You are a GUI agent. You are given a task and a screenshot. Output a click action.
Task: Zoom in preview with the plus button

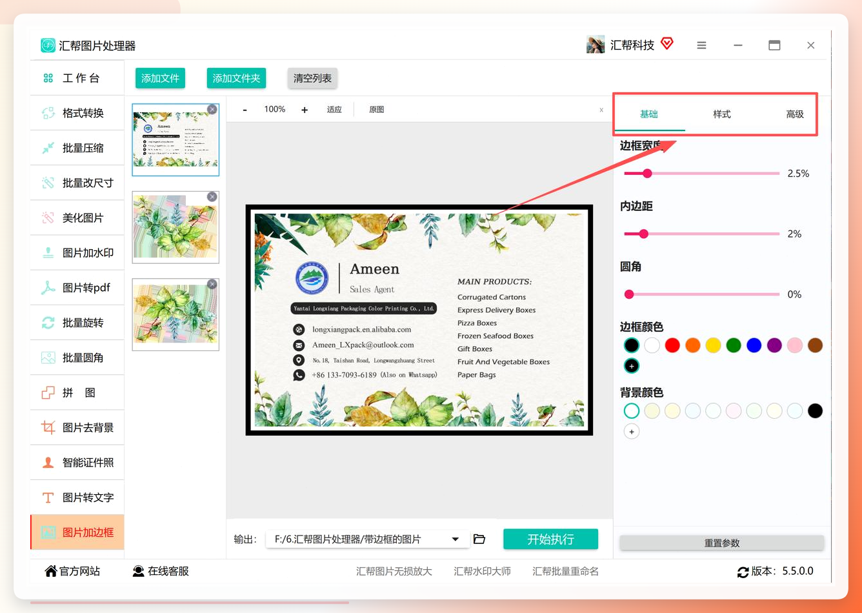click(305, 110)
